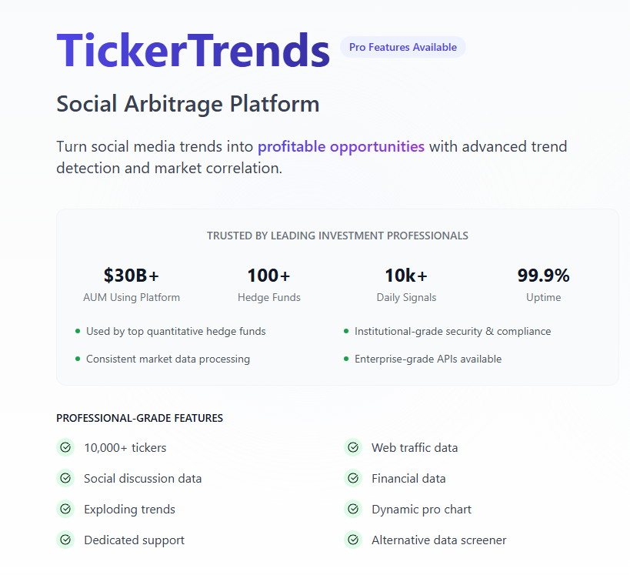
Task: Click the check icon next to Financial data
Action: click(353, 478)
